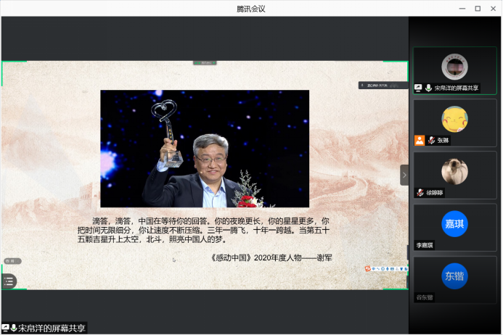
Task: Open the round list menu icon at lower left
Action: (x=9, y=281)
